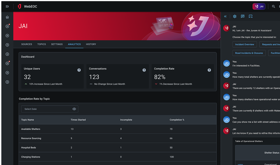This screenshot has height=165, width=280.
Task: Switch to the Sources tab
Action: tap(26, 44)
